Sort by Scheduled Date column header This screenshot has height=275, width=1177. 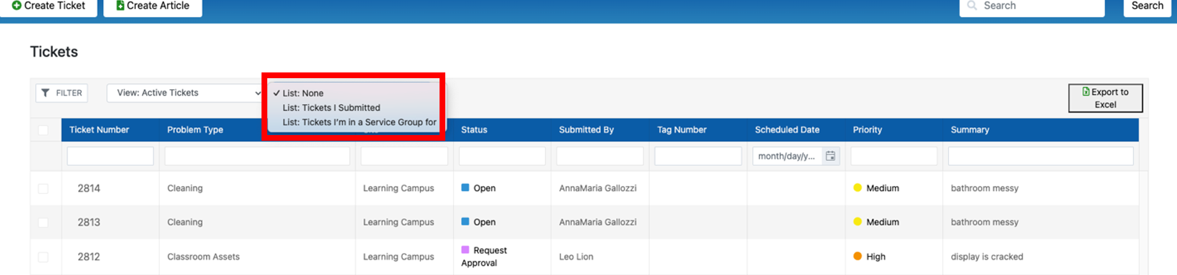(x=787, y=130)
